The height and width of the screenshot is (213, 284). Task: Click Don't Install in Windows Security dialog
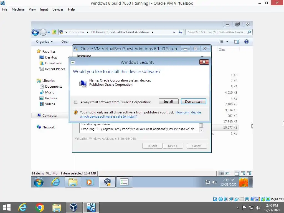[x=193, y=102]
